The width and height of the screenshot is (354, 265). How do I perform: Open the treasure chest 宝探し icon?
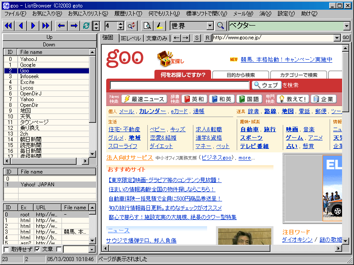point(171,59)
